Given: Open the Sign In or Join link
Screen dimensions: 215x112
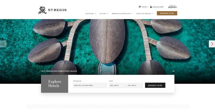Looking at the screenshot, I should (157, 7).
